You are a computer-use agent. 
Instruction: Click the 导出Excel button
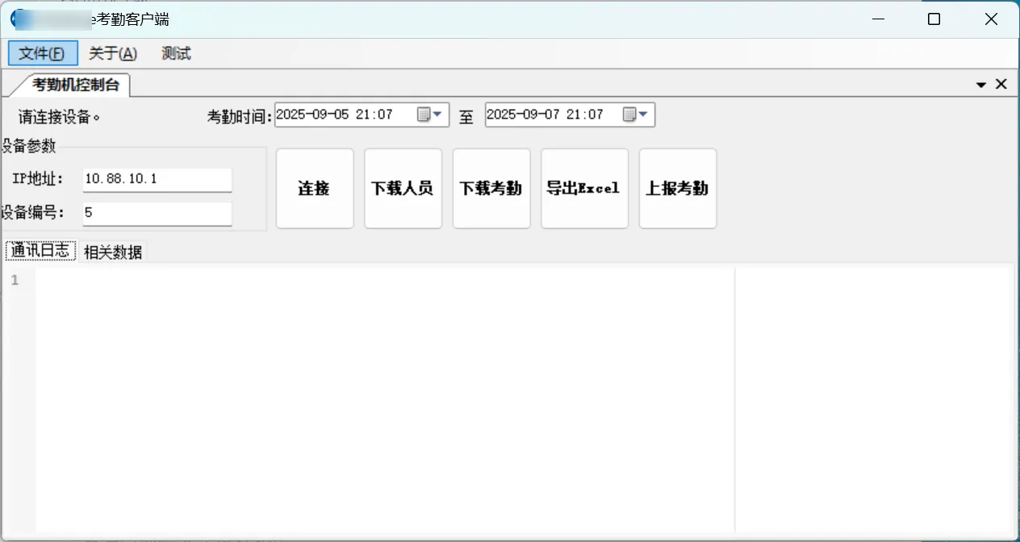click(584, 189)
